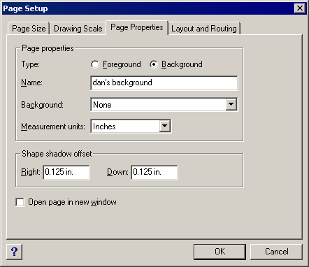Viewport: 309px width, 267px height.
Task: Click the Name field containing dan's background
Action: (164, 82)
